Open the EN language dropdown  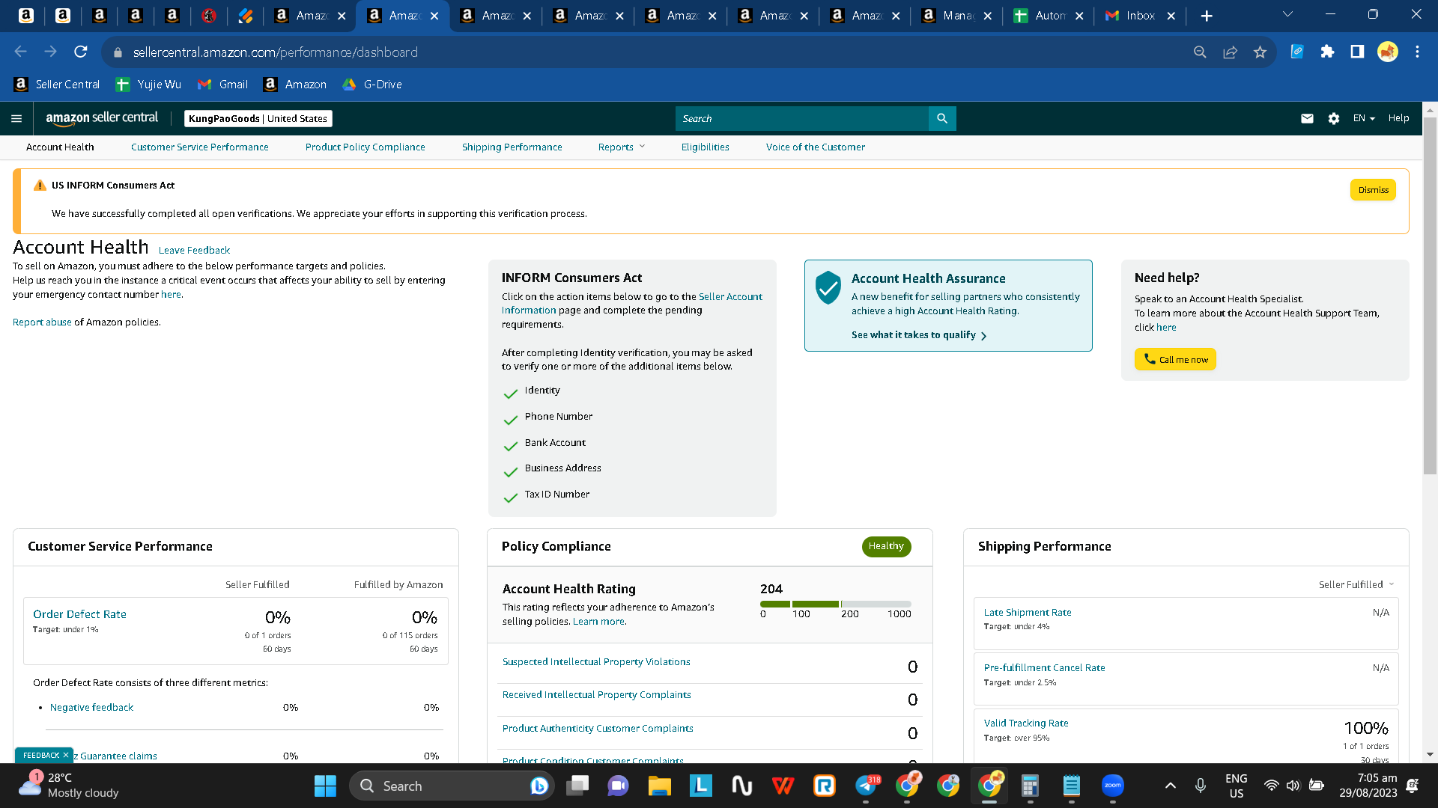coord(1364,118)
